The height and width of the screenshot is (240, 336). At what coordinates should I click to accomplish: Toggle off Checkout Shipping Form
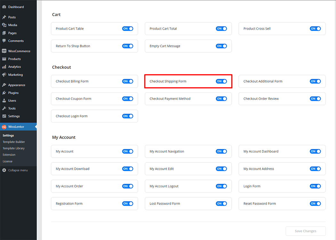(221, 81)
